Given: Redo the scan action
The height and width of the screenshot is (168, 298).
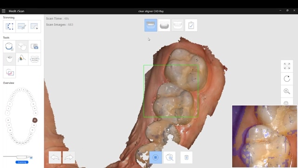Looking at the screenshot, I should (x=69, y=158).
